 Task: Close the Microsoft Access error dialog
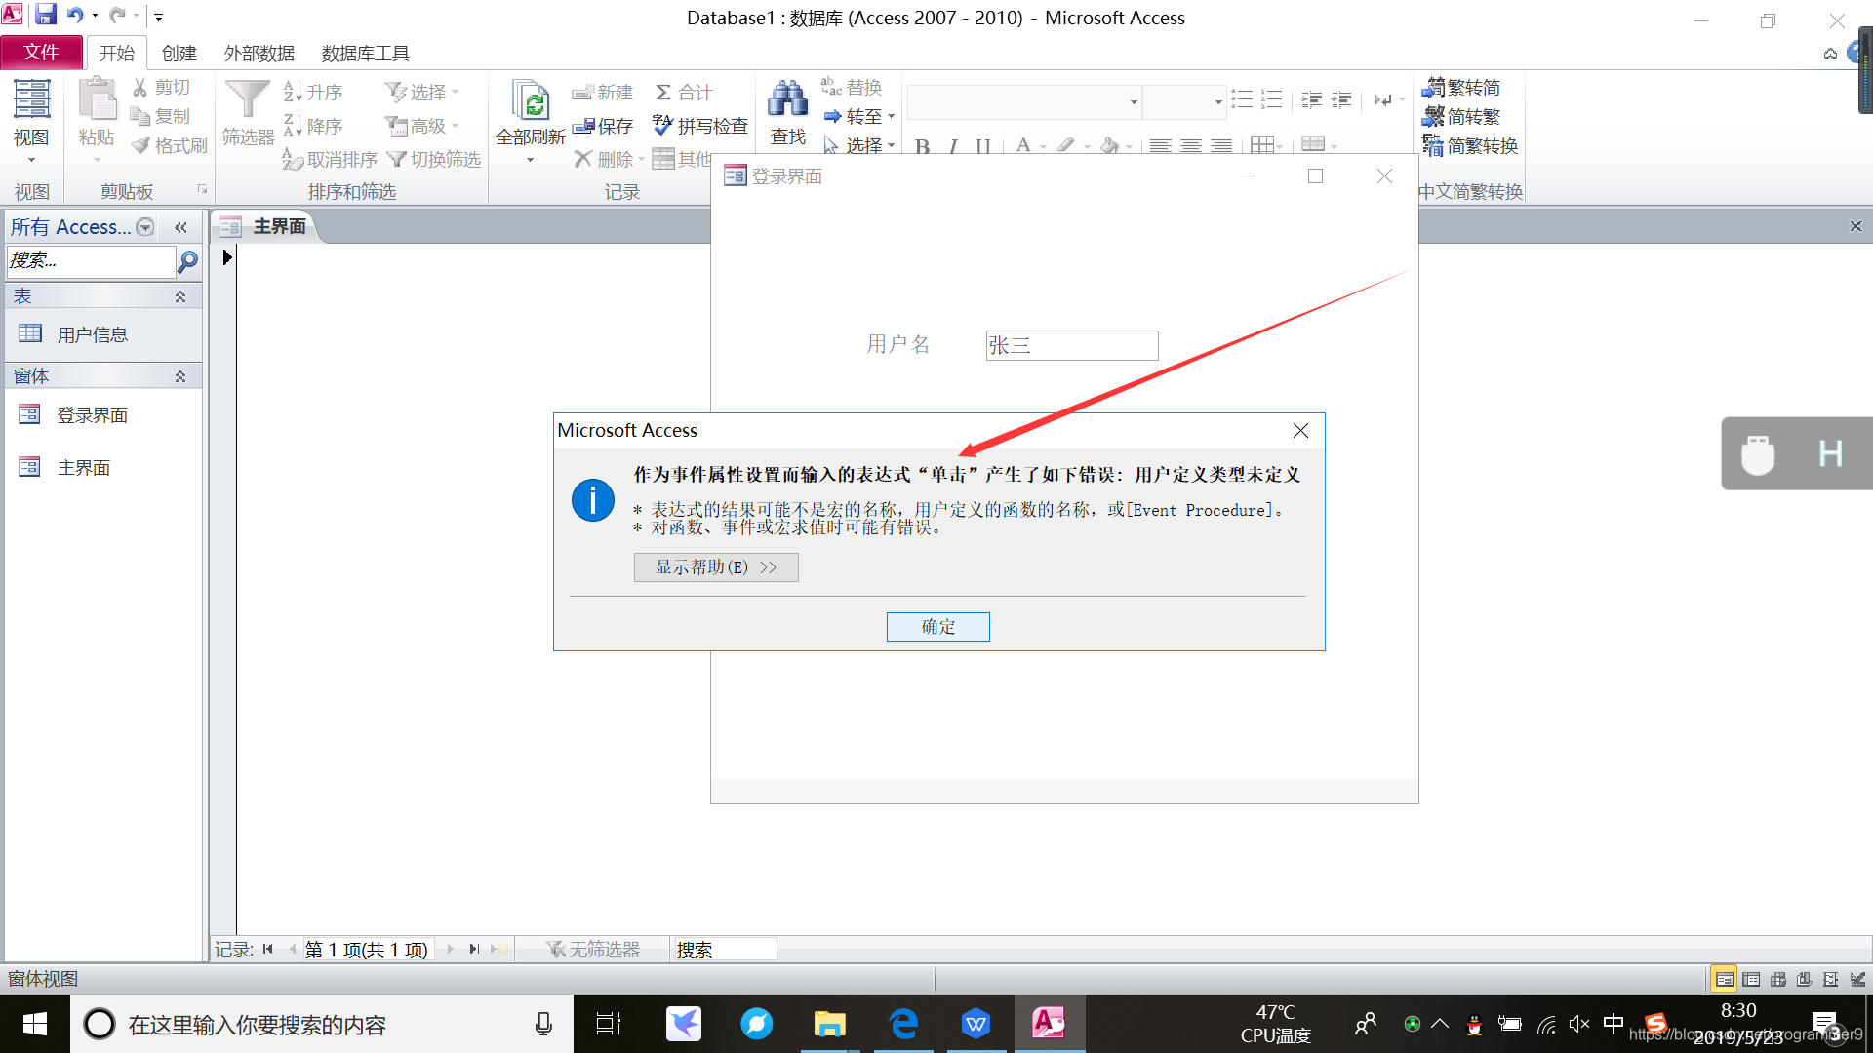(x=1300, y=430)
